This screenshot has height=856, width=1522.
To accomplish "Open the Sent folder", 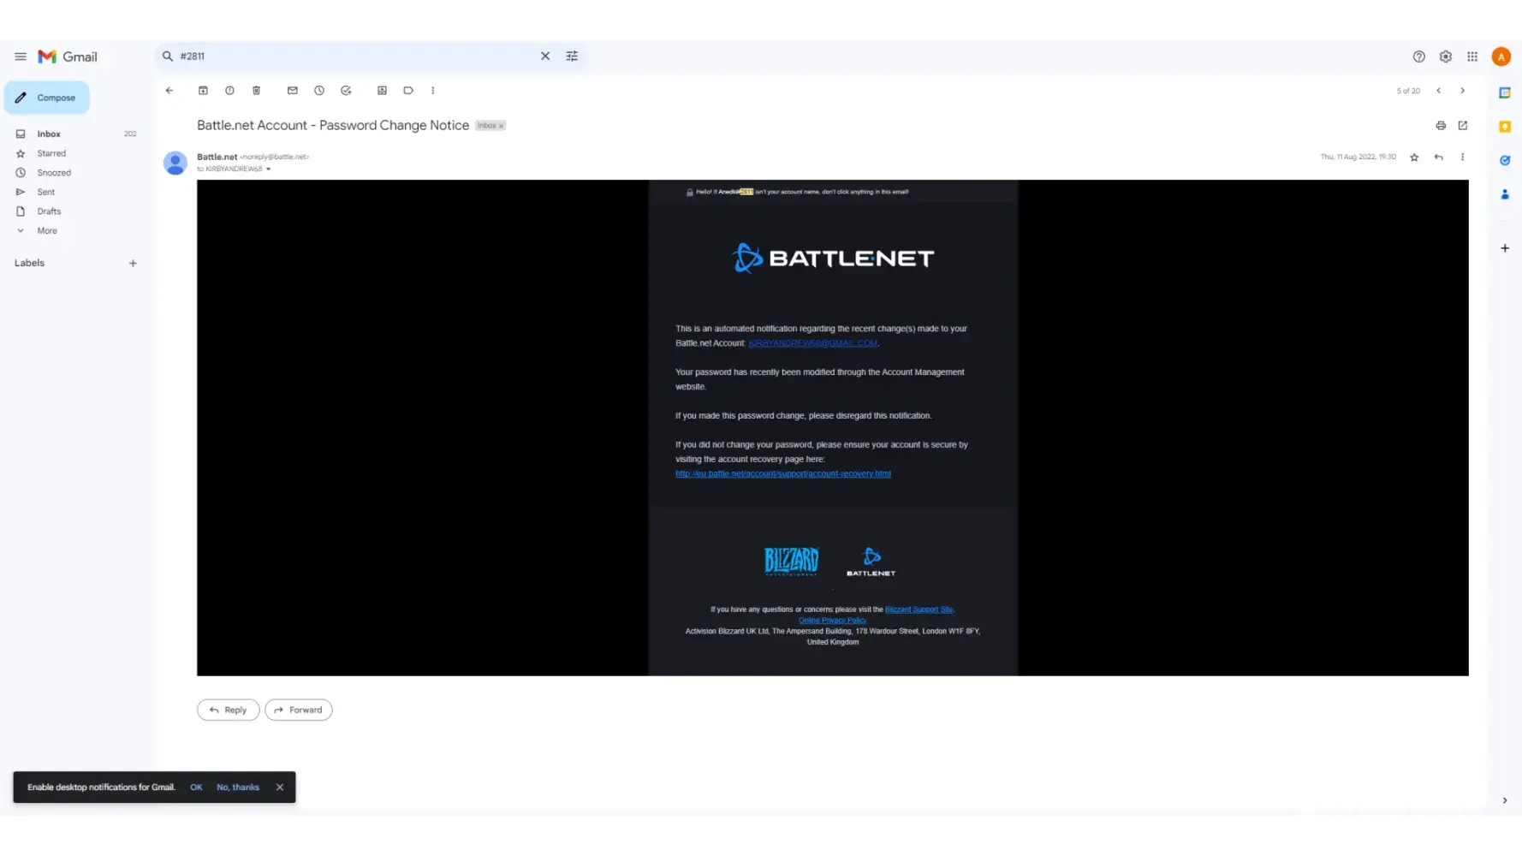I will tap(45, 193).
